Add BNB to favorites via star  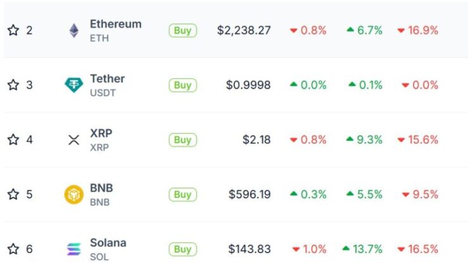click(x=13, y=194)
